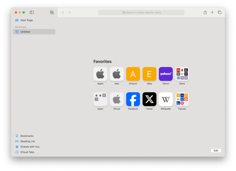The height and width of the screenshot is (171, 236).
Task: Click the search or website name field
Action: click(141, 13)
